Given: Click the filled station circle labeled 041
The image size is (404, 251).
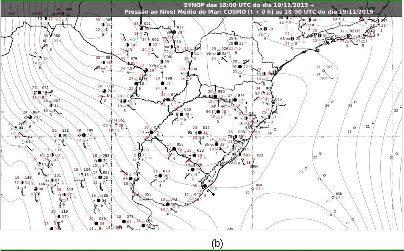Looking at the screenshot, I should click(x=39, y=92).
